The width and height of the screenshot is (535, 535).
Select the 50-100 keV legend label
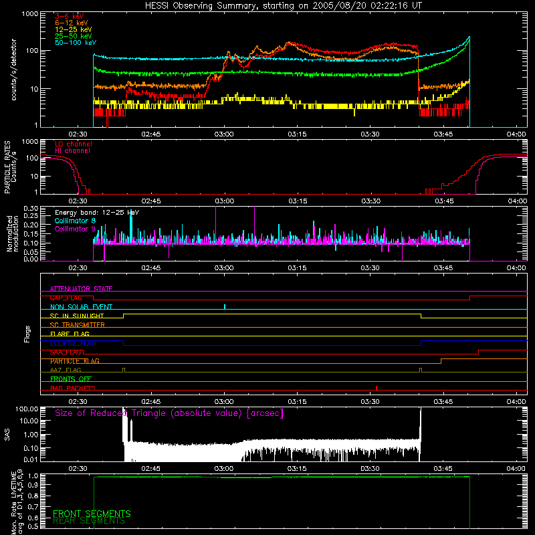pyautogui.click(x=76, y=43)
